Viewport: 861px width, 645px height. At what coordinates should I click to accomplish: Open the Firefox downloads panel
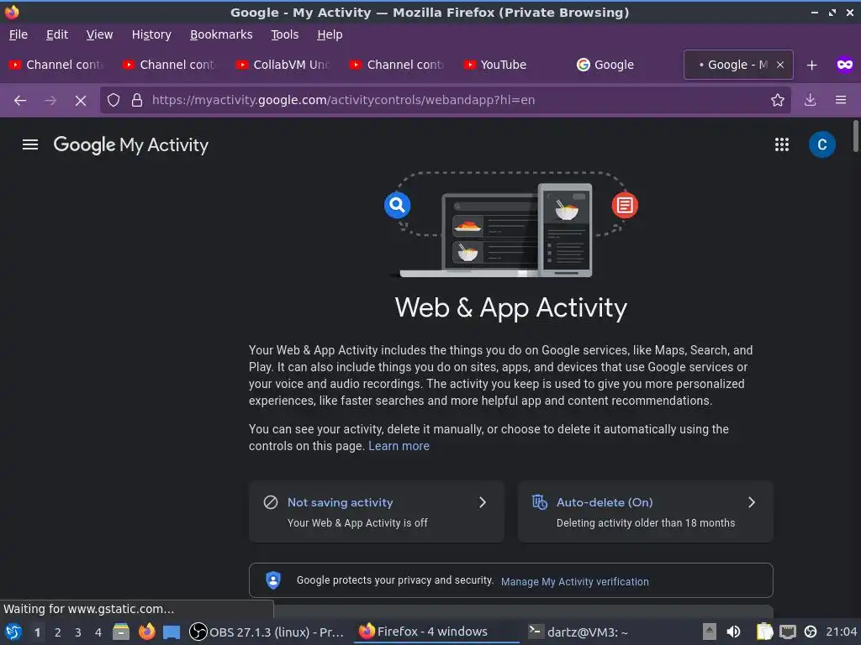pyautogui.click(x=810, y=101)
